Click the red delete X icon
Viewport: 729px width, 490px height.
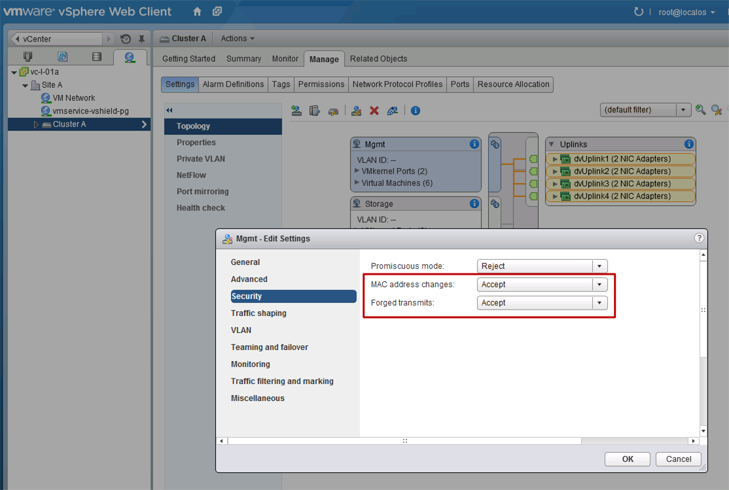click(x=374, y=111)
